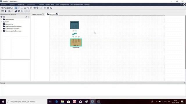Click the Windows Start button
The image size is (186, 104).
click(3, 101)
